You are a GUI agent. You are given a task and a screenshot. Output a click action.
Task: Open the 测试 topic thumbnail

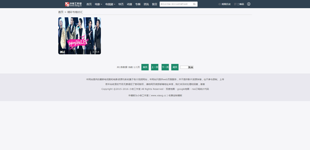pos(79,36)
